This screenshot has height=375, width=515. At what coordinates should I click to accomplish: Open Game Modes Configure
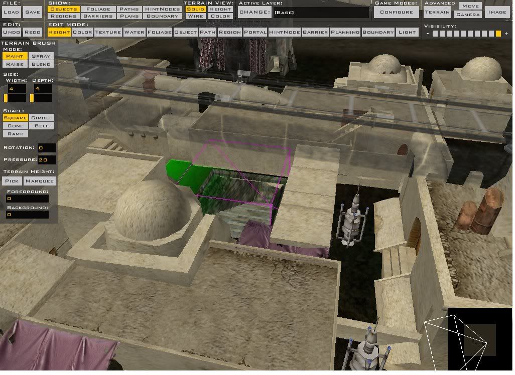(397, 12)
